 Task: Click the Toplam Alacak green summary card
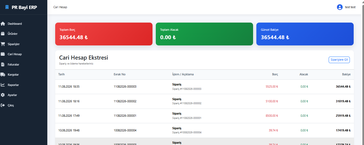point(204,34)
